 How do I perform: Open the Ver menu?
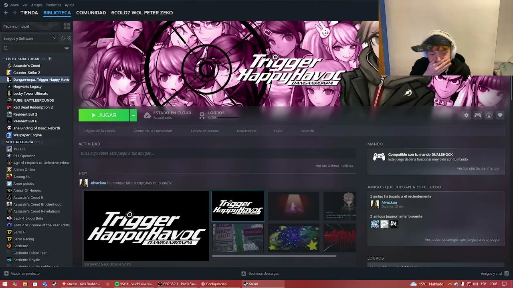[25, 5]
